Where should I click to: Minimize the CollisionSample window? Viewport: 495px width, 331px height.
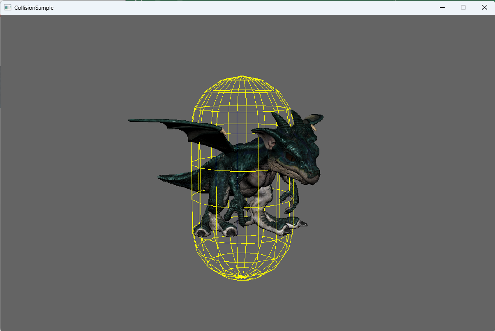coord(442,7)
